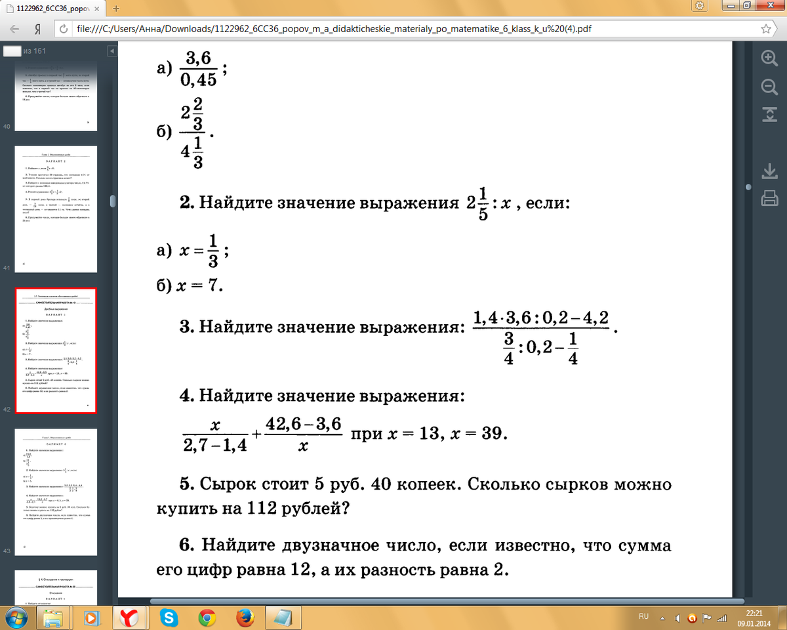Print the document using printer icon
787x630 pixels.
(x=769, y=198)
